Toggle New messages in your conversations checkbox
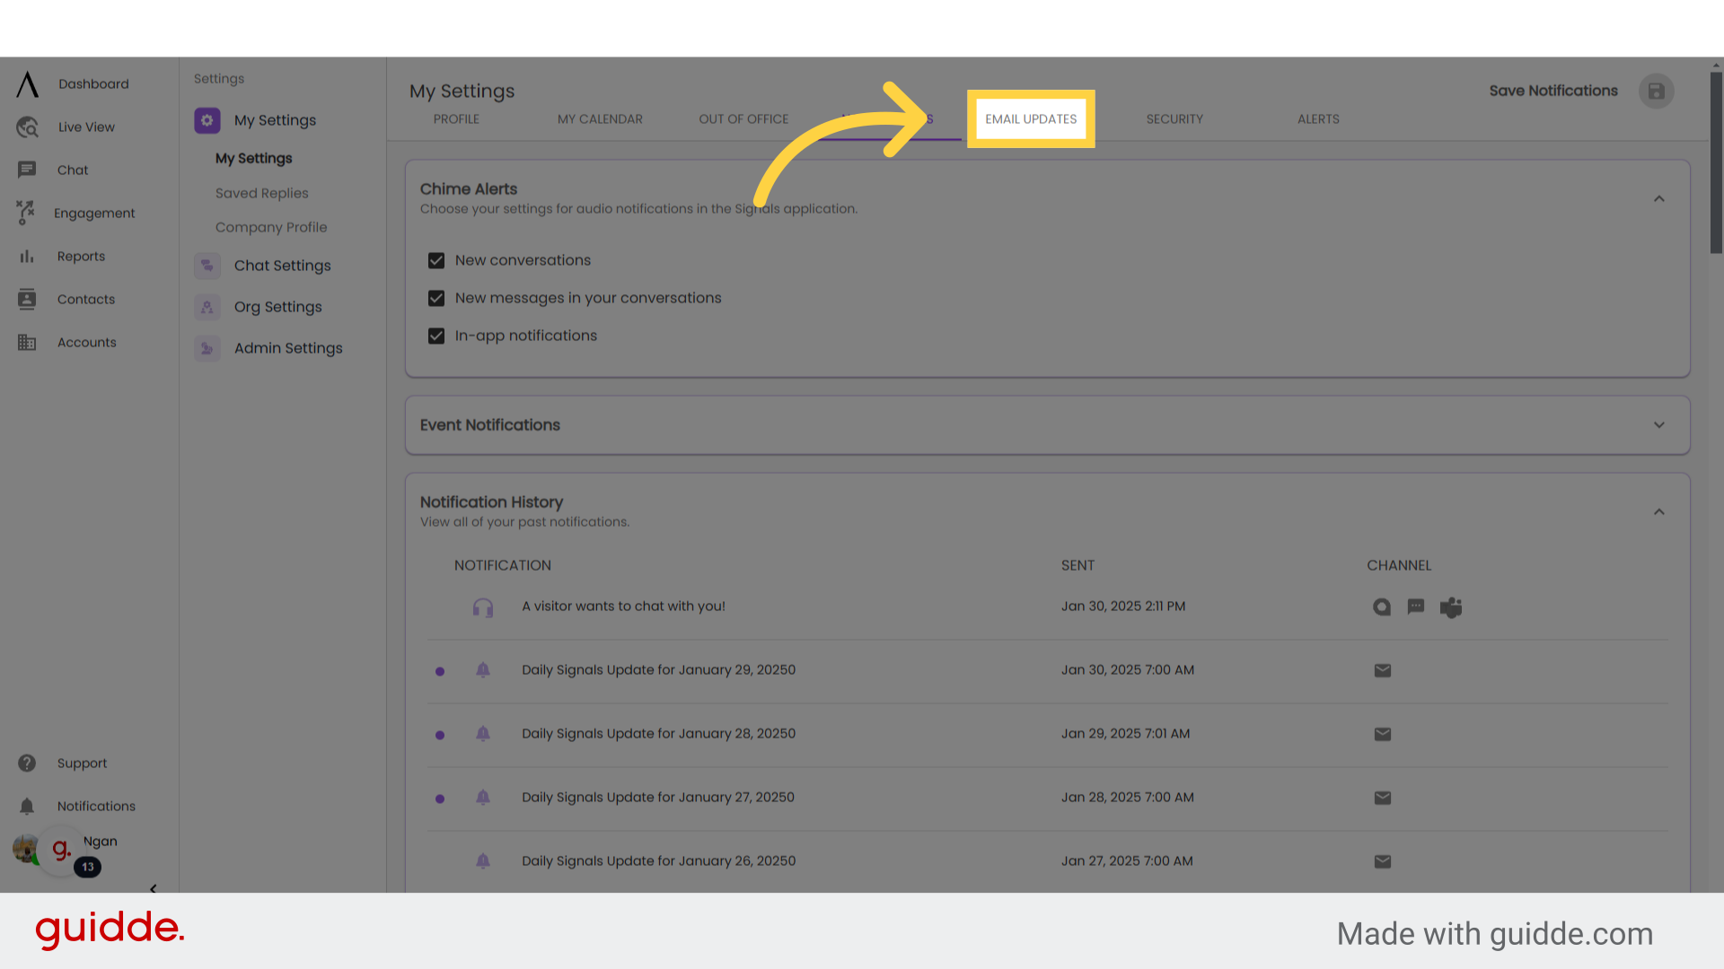Viewport: 1724px width, 969px height. click(436, 298)
